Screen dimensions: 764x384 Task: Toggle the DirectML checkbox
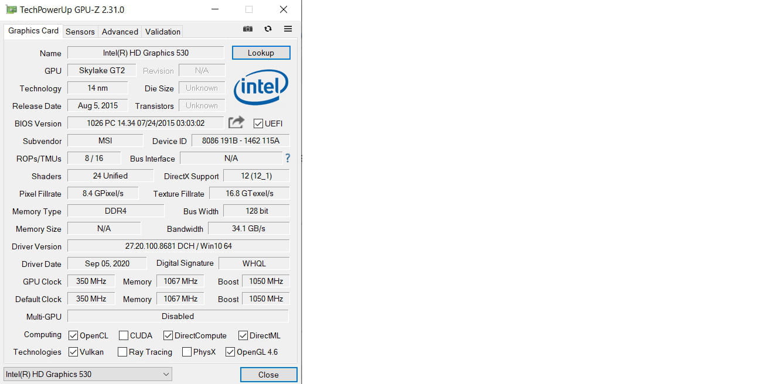tap(243, 335)
